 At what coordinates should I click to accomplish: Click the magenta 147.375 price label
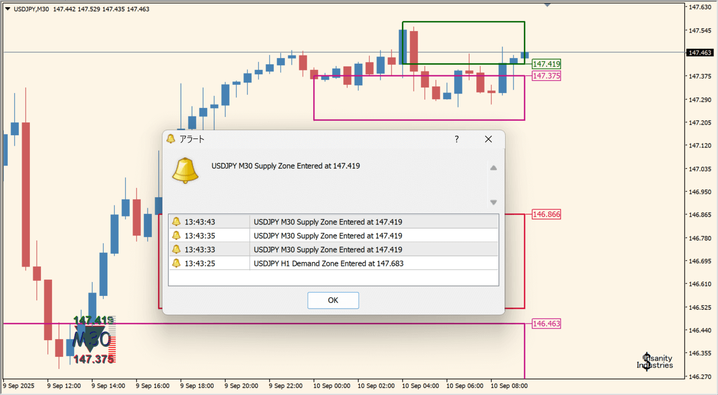point(546,76)
